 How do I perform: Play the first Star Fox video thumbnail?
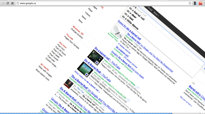click(96, 57)
